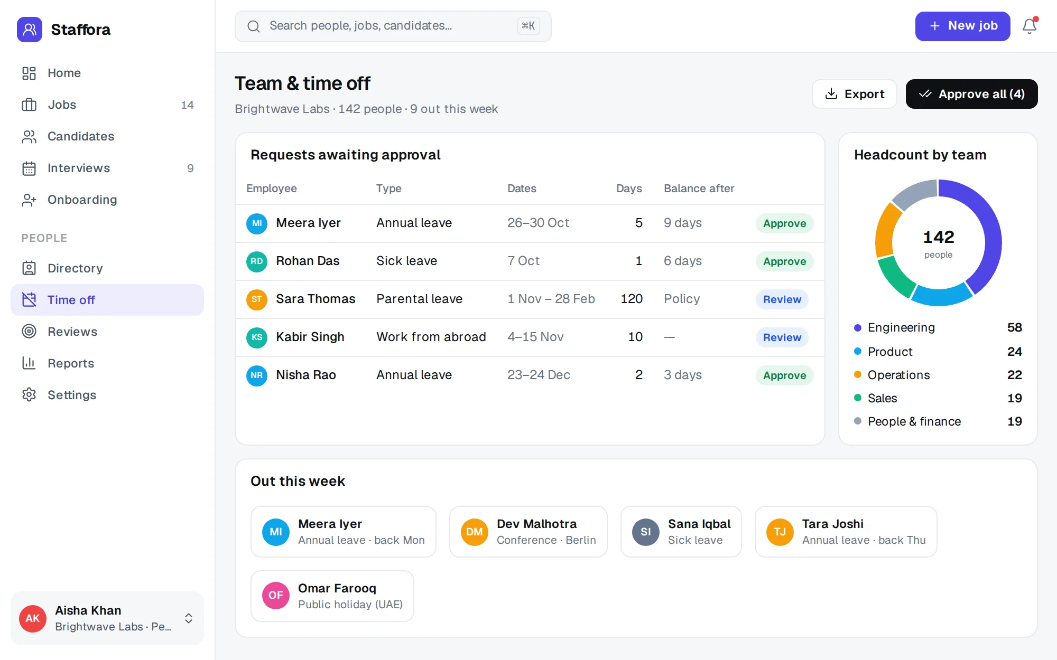Approve Rohan Das's sick leave
The width and height of the screenshot is (1057, 660).
point(784,261)
